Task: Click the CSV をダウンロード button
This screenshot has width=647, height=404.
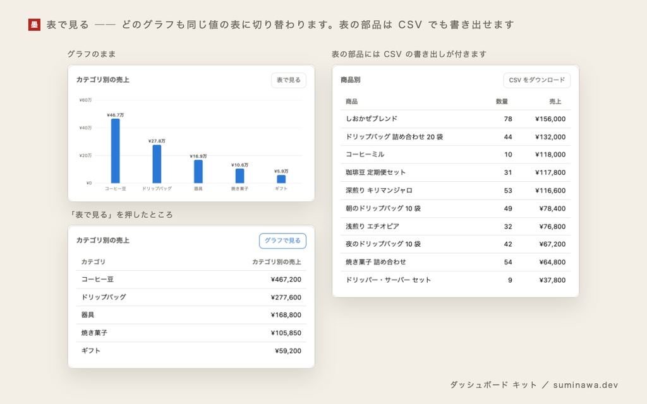Action: (x=537, y=80)
